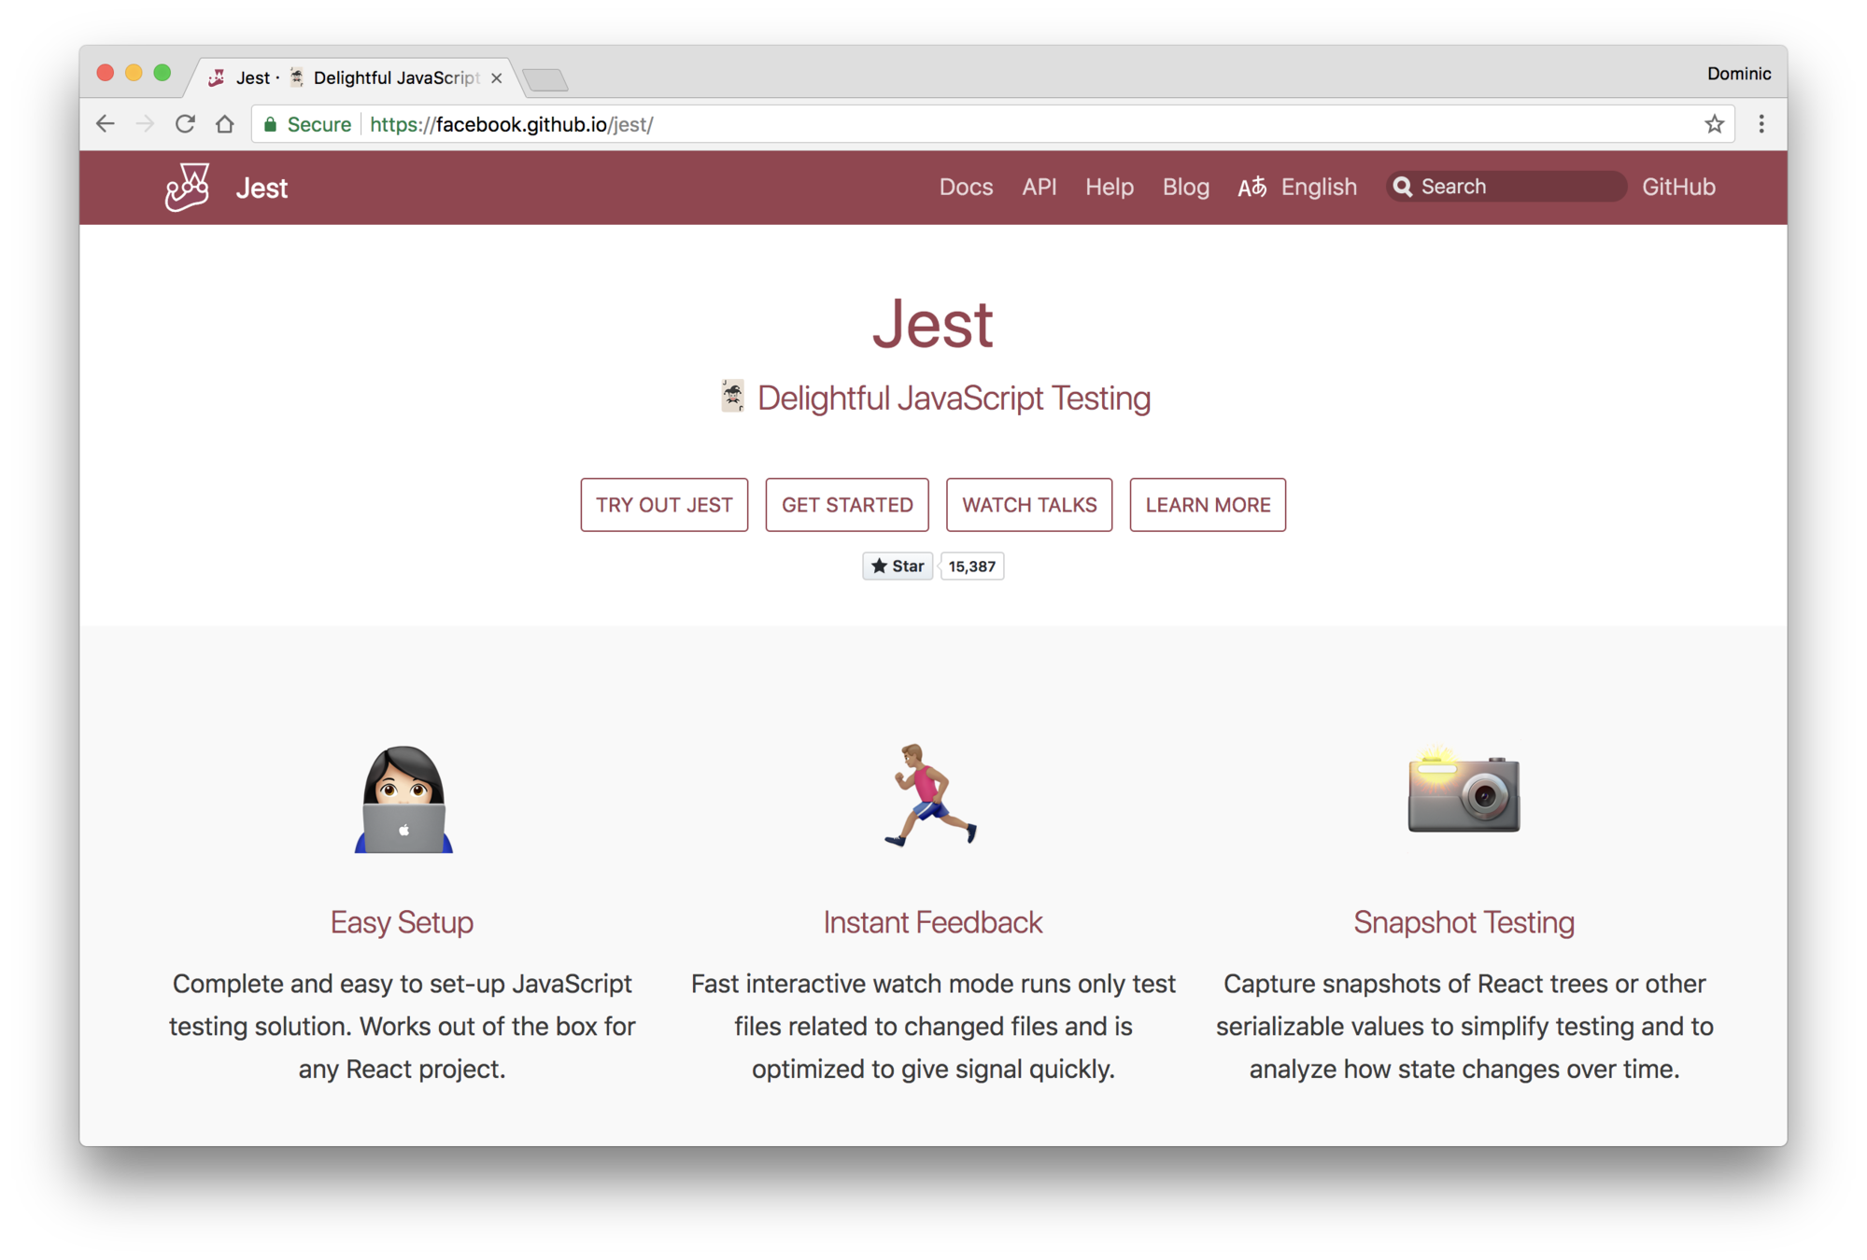The height and width of the screenshot is (1260, 1867).
Task: Click the 15,387 stargazers count
Action: 971,567
